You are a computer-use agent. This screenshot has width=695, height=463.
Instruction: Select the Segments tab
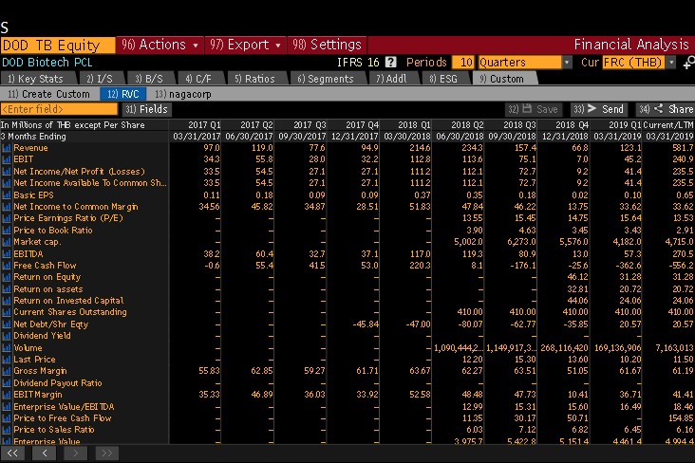326,79
